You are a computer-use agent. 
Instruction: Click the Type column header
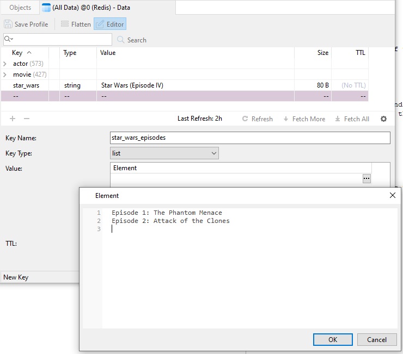point(78,53)
